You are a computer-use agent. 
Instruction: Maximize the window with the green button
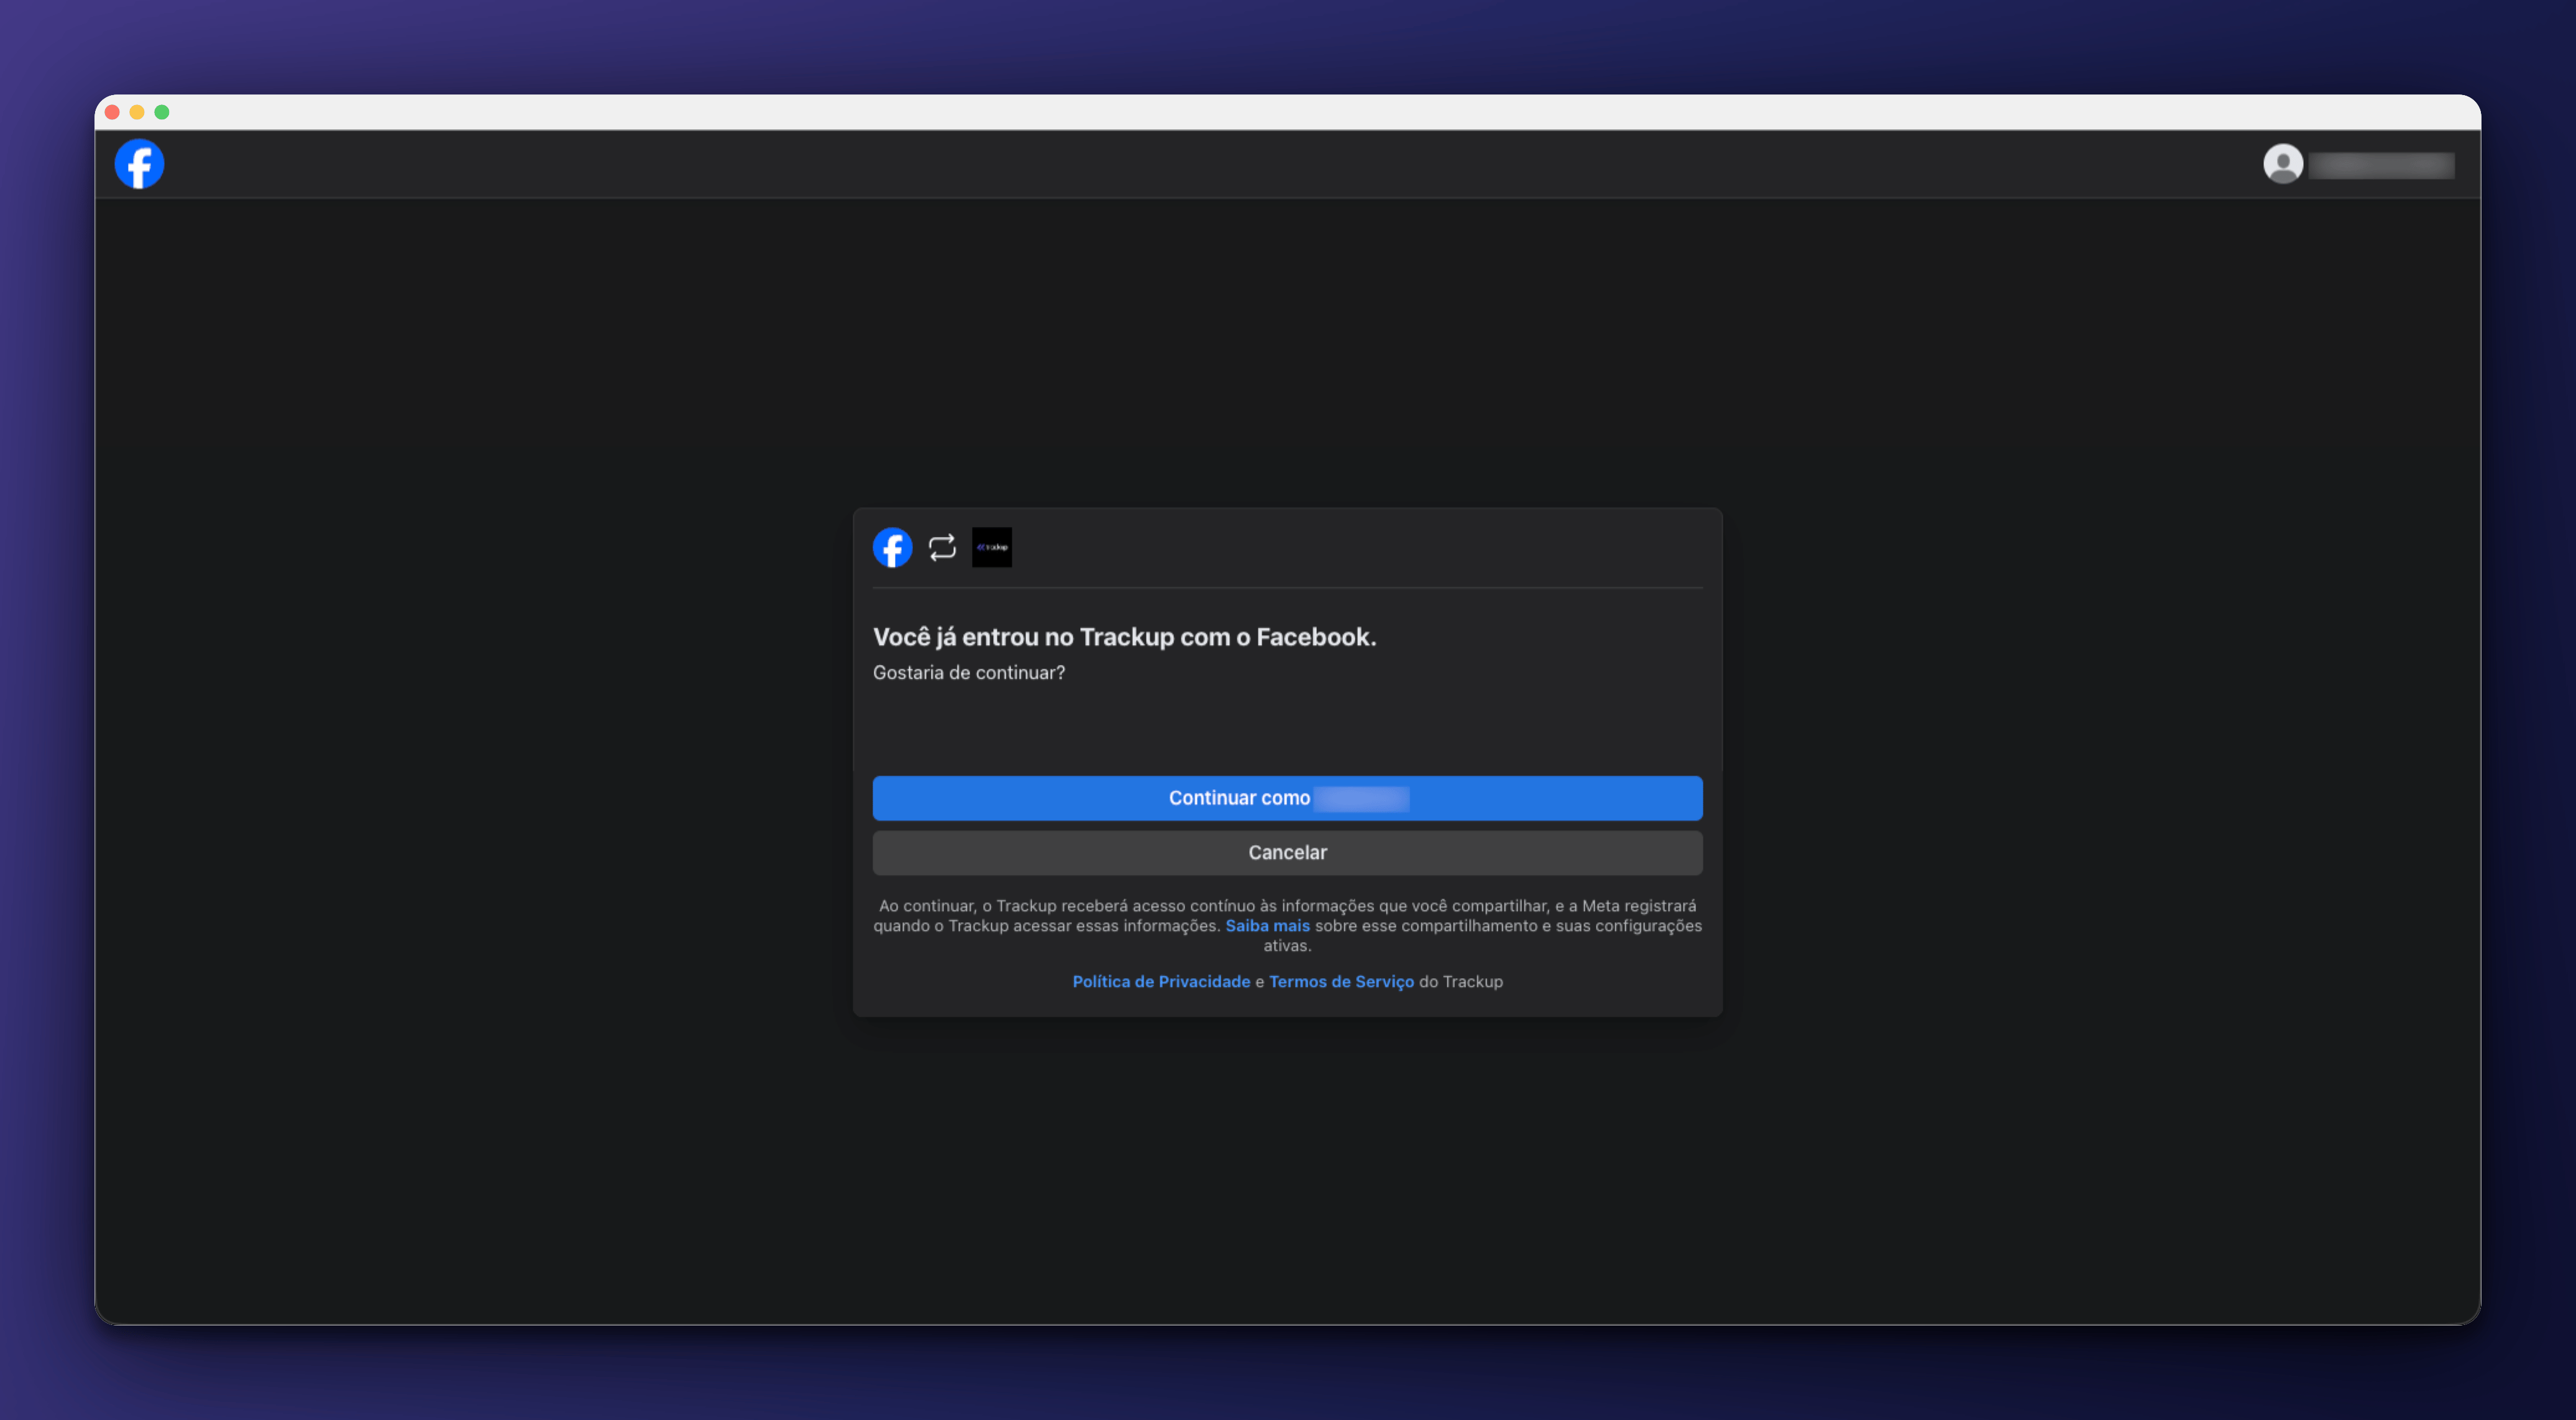pyautogui.click(x=162, y=112)
